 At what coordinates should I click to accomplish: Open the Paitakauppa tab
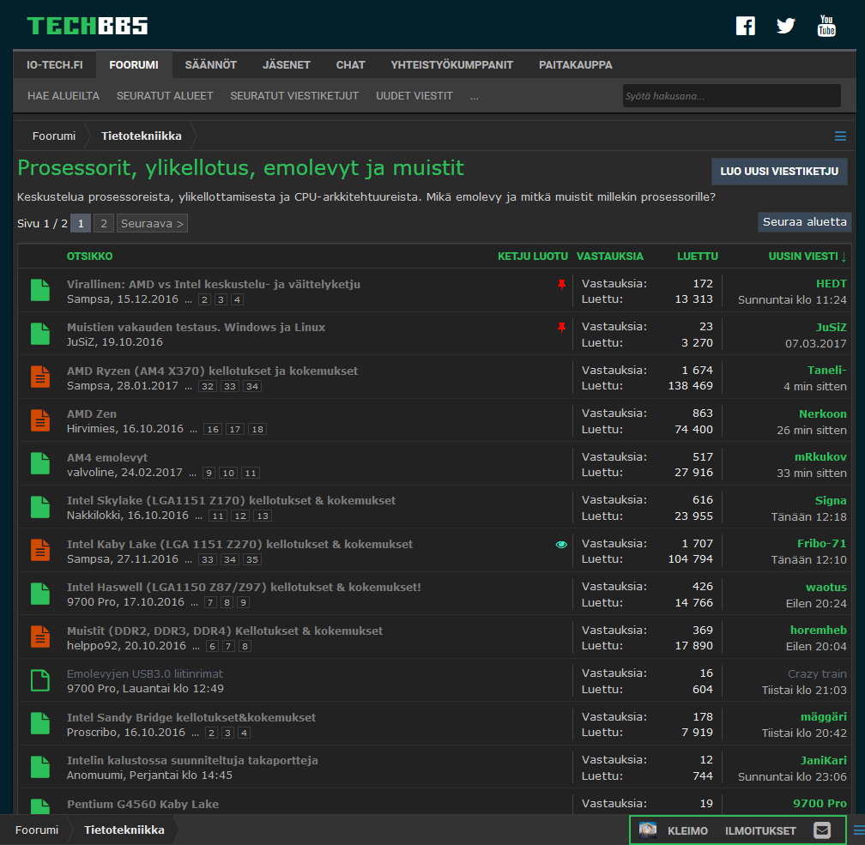[x=575, y=64]
